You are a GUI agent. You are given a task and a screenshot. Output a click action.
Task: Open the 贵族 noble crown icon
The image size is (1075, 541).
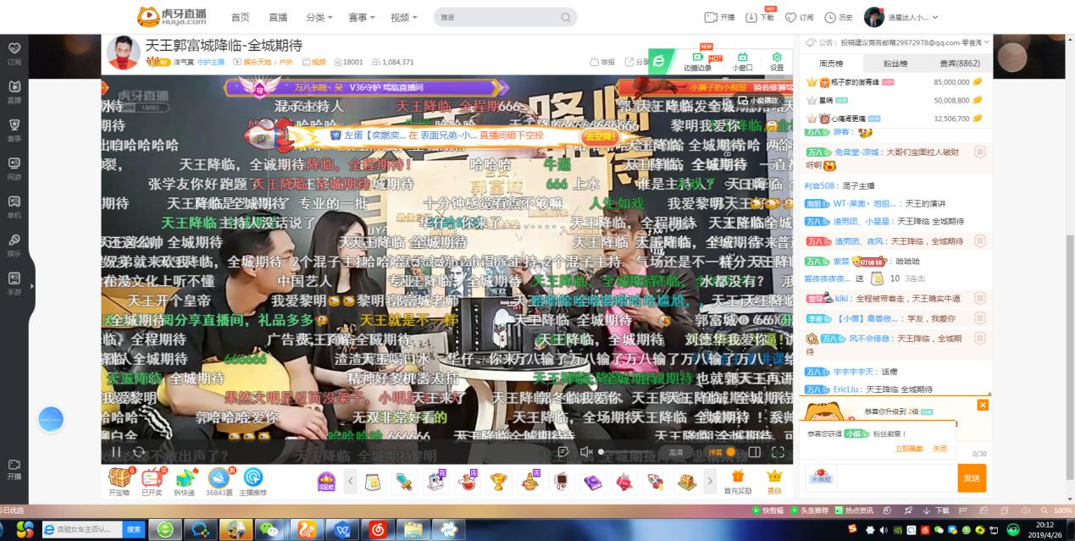tap(774, 482)
